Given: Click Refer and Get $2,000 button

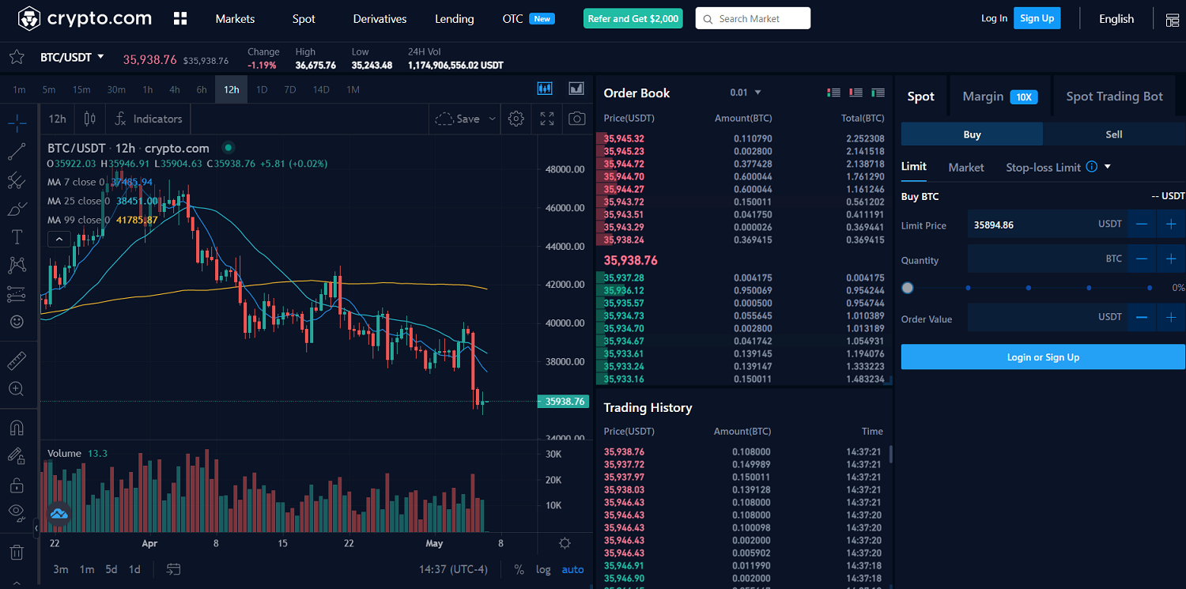Looking at the screenshot, I should pos(633,18).
